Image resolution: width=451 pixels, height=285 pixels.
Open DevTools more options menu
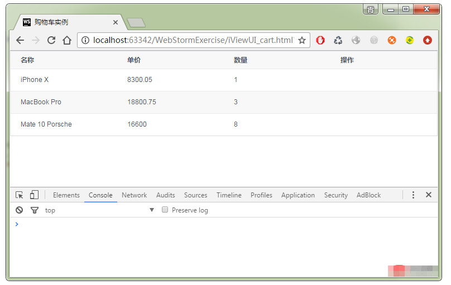tap(413, 195)
